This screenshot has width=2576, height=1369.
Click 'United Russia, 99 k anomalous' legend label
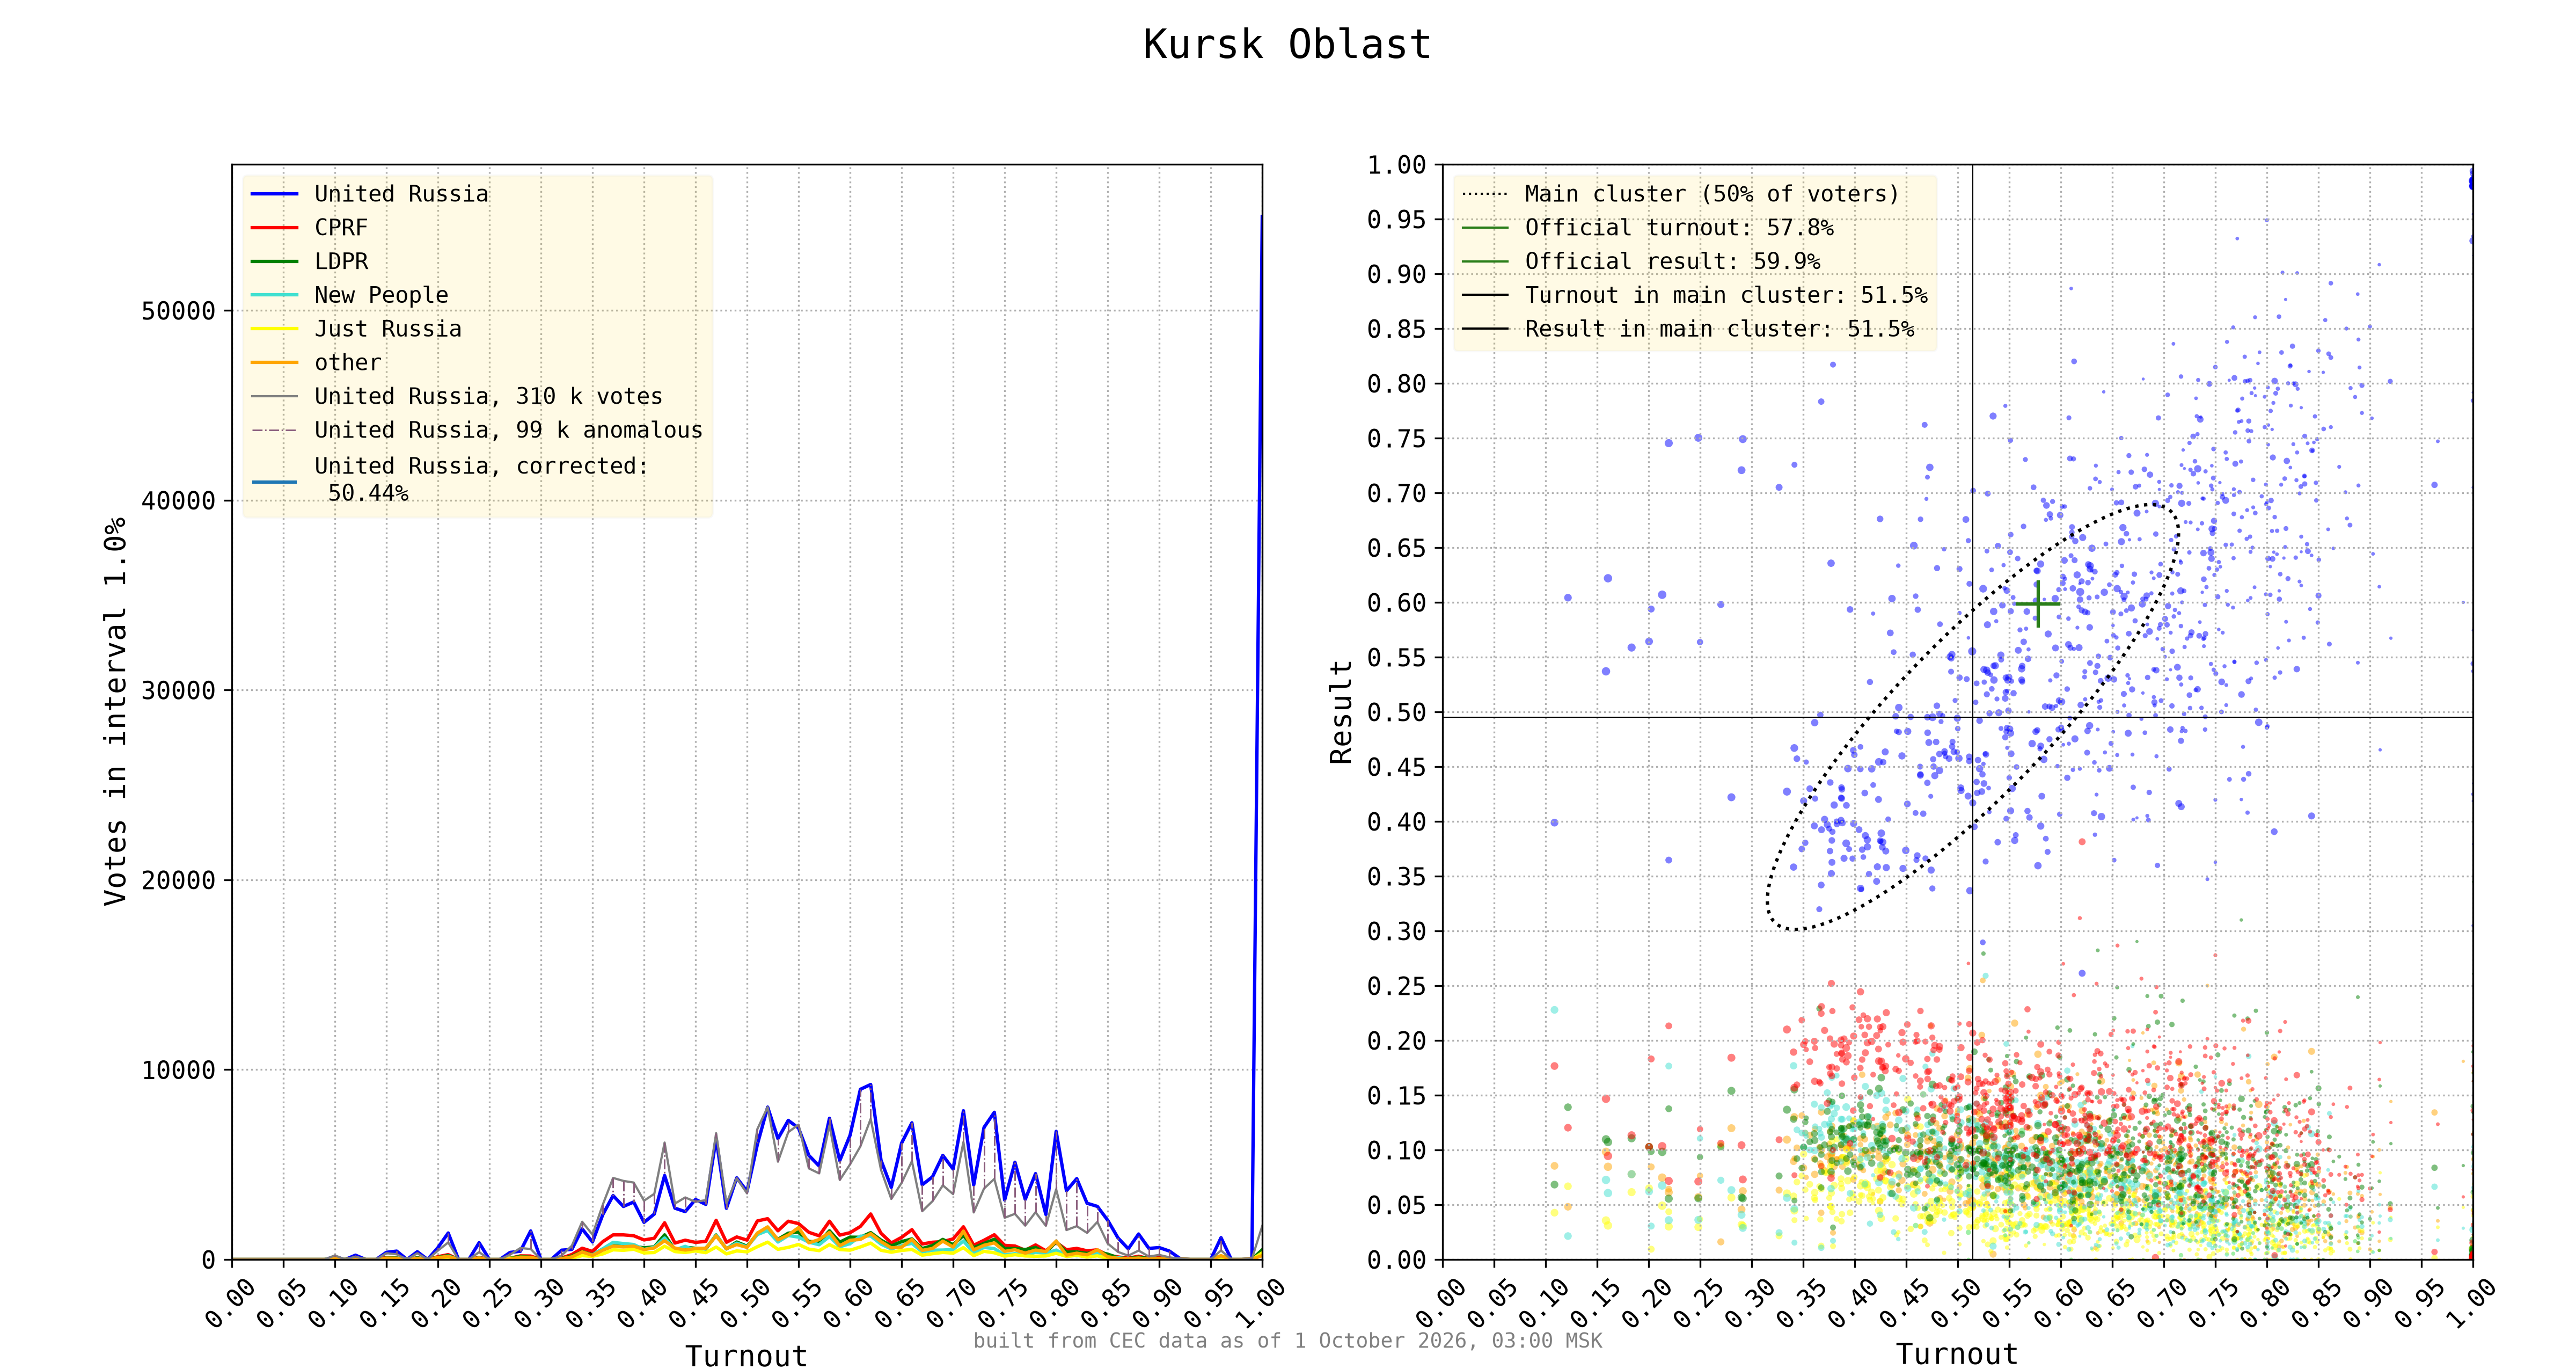[x=509, y=431]
